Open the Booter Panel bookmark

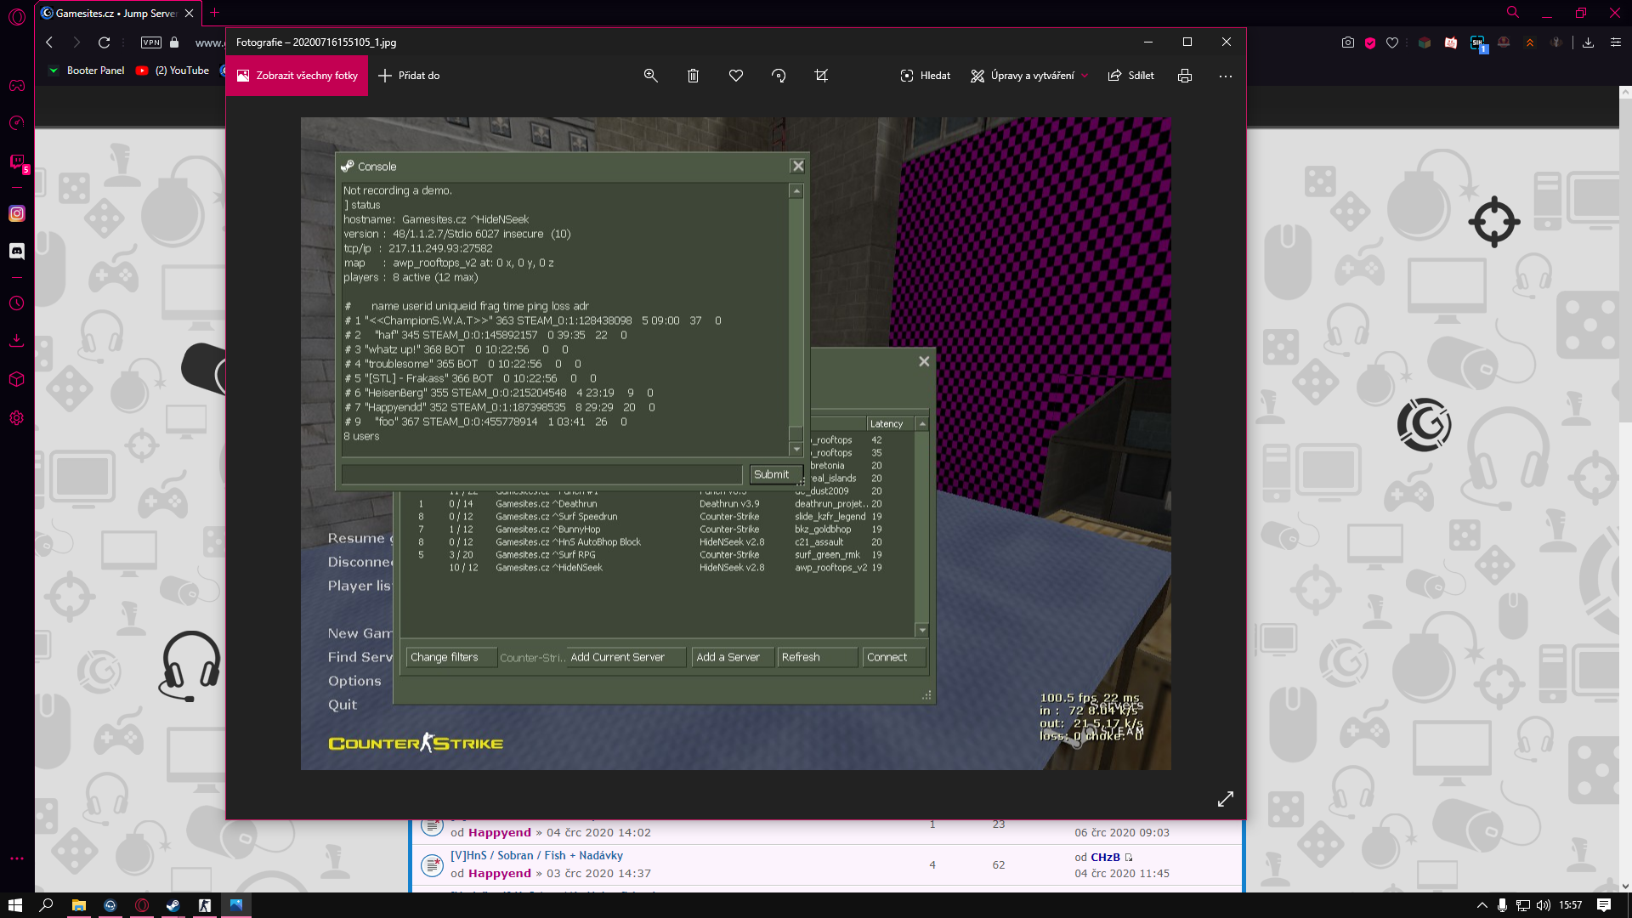click(x=94, y=71)
